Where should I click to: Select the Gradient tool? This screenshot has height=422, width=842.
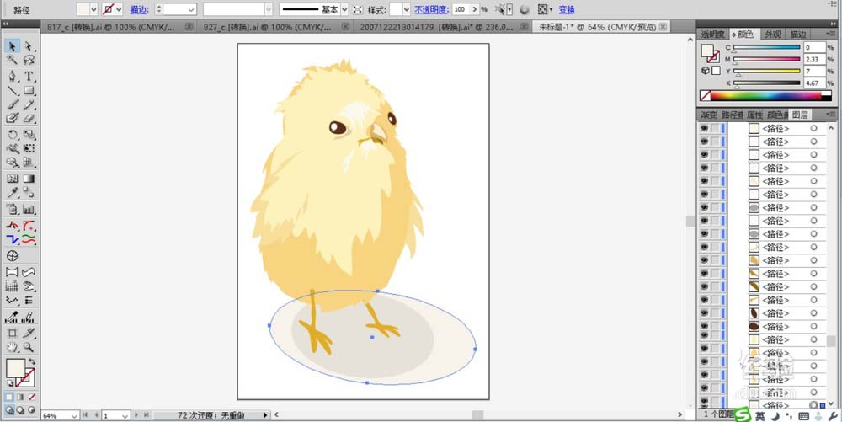pos(29,179)
